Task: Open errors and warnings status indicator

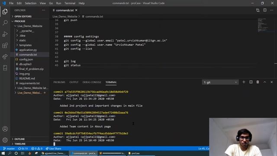Action: click(x=37, y=149)
